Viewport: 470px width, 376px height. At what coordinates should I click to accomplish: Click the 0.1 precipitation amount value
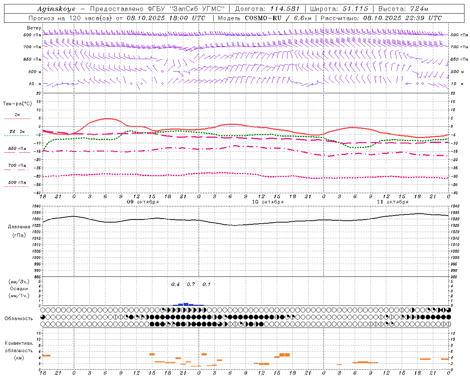tap(206, 284)
